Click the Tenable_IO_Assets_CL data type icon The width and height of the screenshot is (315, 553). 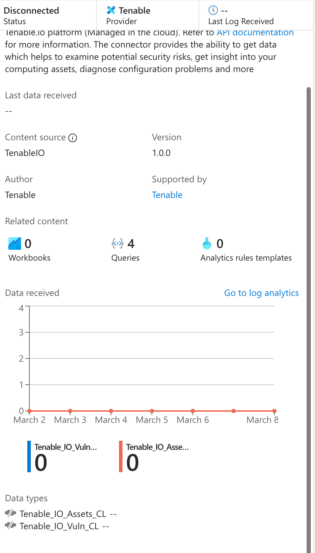click(10, 513)
